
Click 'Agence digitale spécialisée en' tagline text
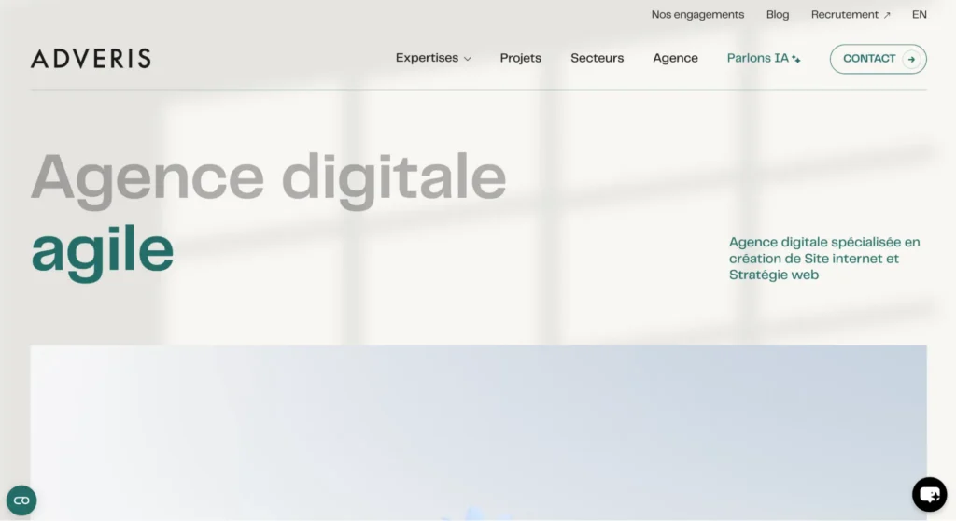(x=824, y=242)
